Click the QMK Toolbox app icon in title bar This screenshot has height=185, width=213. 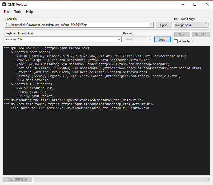click(x=4, y=4)
